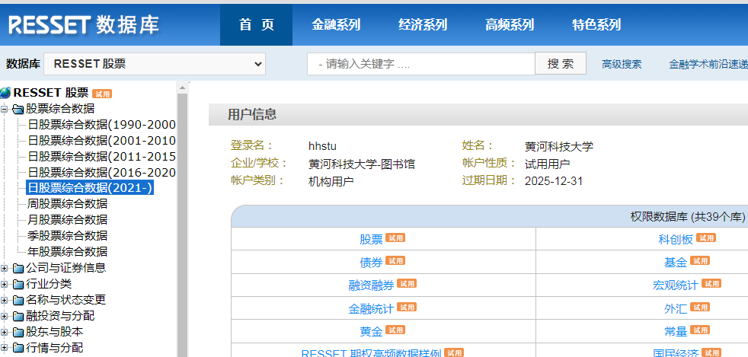Screen dimensions: 748x357
Task: Click the 股东与股本 folder icon
Action: 18,332
